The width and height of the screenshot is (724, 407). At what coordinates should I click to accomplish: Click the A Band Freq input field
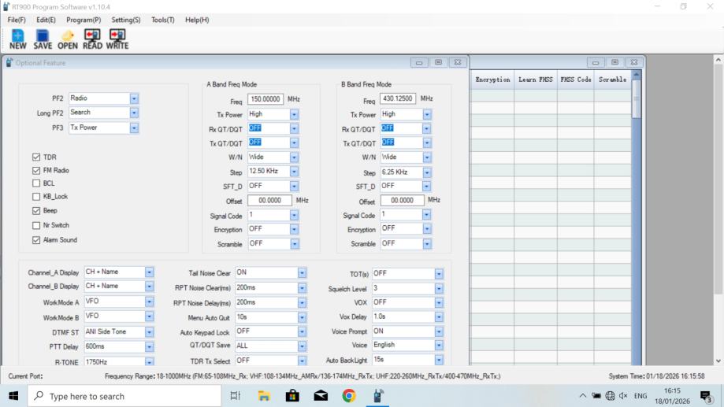[x=265, y=99]
